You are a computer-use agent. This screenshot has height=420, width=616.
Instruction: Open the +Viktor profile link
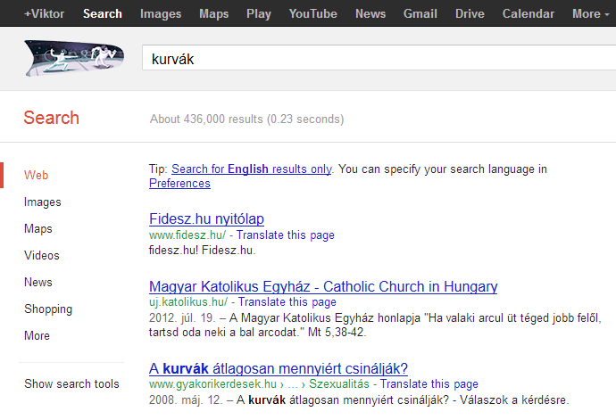(44, 13)
